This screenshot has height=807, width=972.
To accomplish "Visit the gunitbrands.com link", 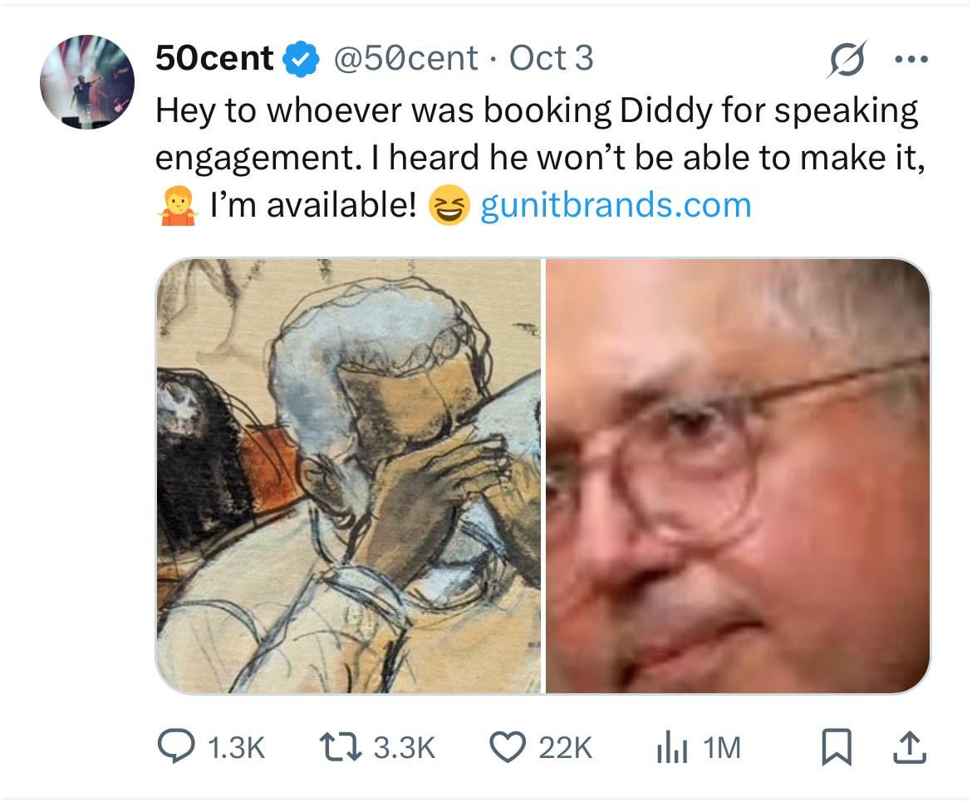I will (616, 204).
